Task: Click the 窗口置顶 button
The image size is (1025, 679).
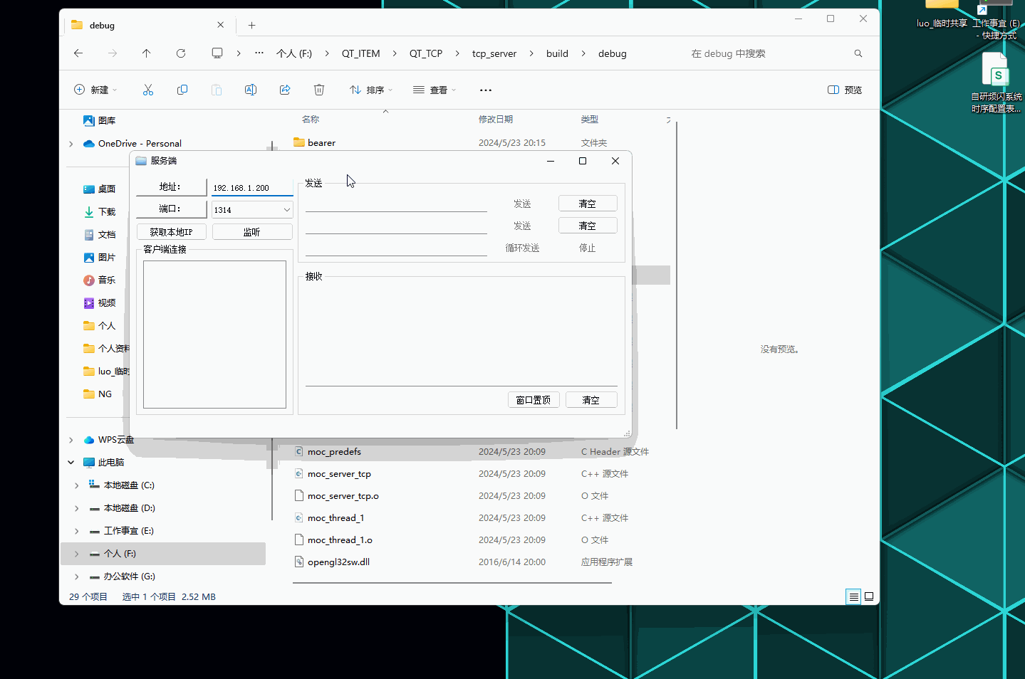Action: click(534, 400)
